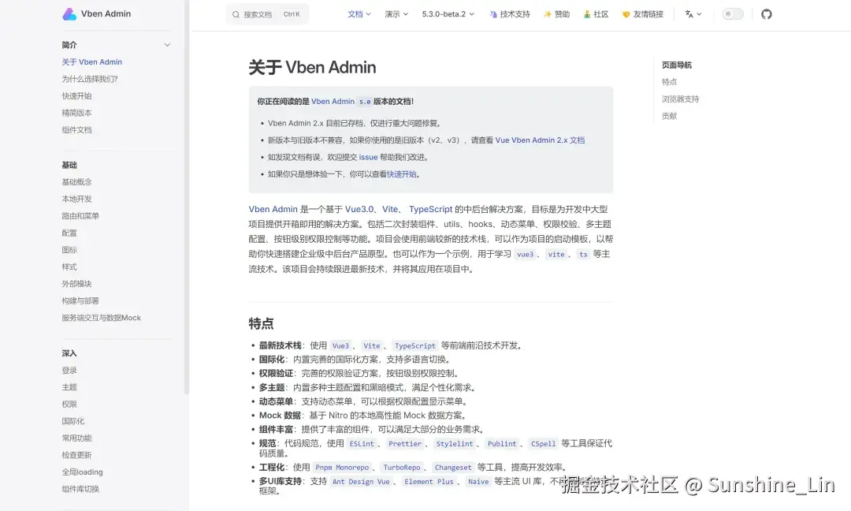Open 图标 sidebar page

point(69,250)
